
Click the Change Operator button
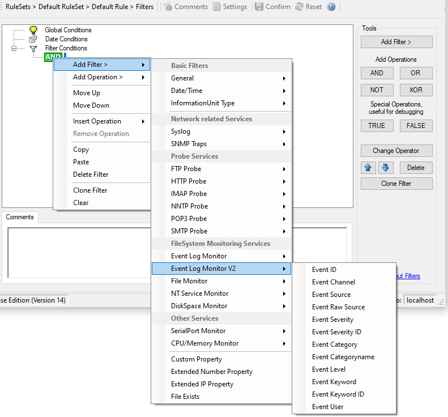396,151
